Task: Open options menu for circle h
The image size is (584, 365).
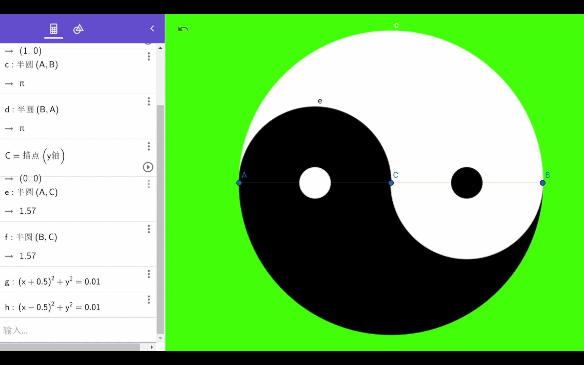Action: click(149, 300)
